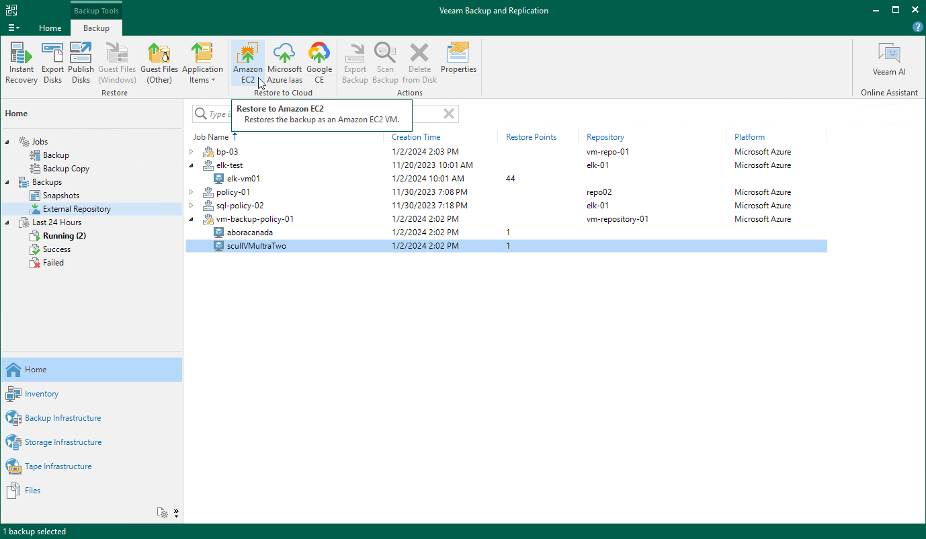
Task: Expand the sql-policy-02 job row
Action: [x=192, y=206]
